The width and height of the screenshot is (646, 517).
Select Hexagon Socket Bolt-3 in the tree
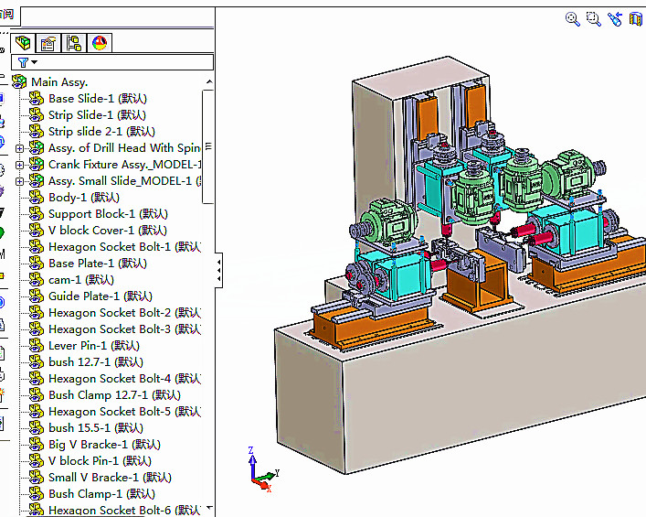[124, 329]
